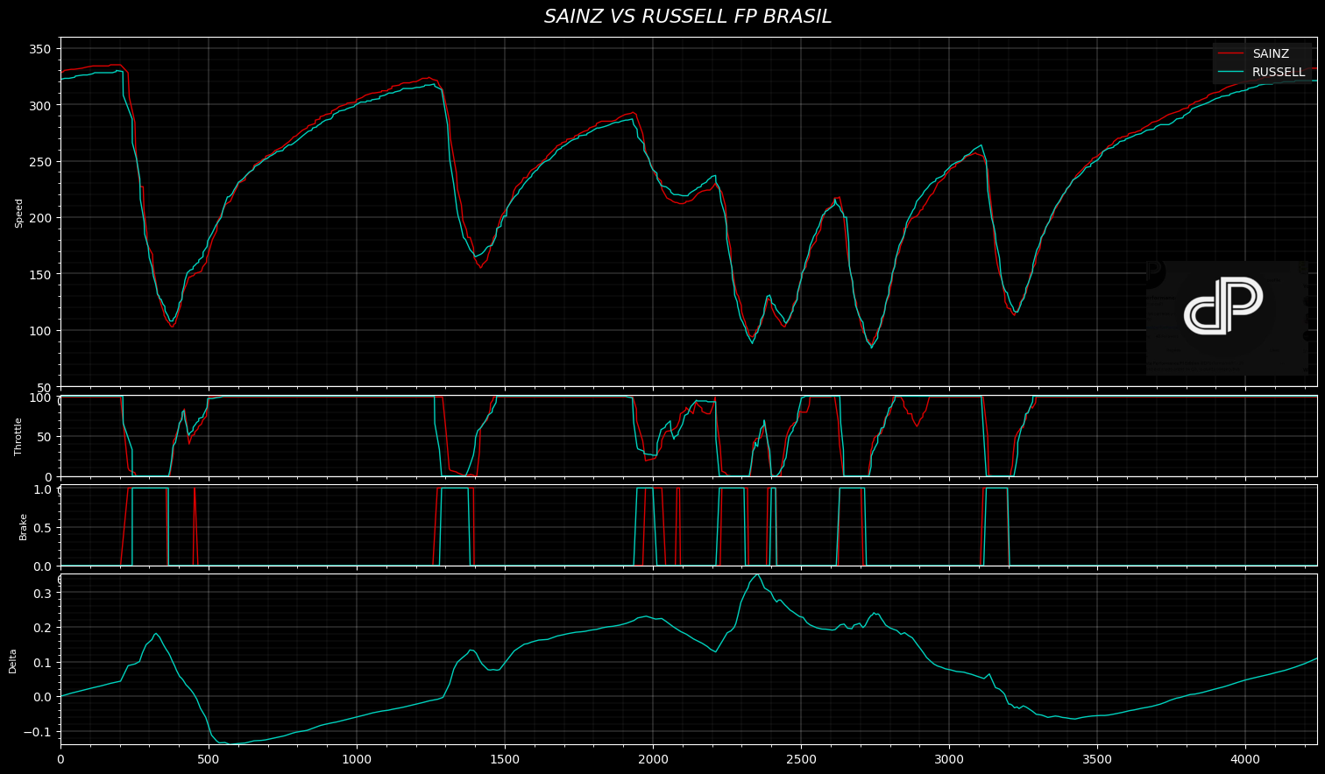Click the 2000 distance tick label
Image resolution: width=1325 pixels, height=774 pixels.
tap(653, 758)
